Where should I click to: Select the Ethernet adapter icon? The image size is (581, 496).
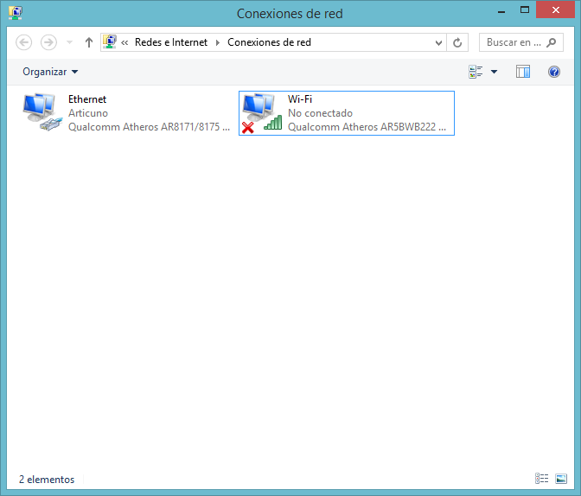(40, 113)
